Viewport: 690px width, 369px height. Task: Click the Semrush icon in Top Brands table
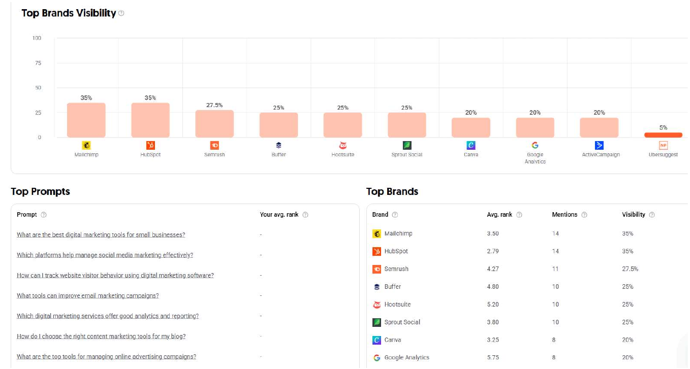[377, 269]
